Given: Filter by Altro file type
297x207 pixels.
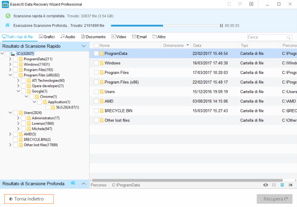Looking at the screenshot, I should point(159,37).
